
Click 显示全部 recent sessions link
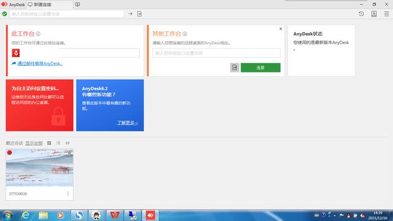point(34,143)
